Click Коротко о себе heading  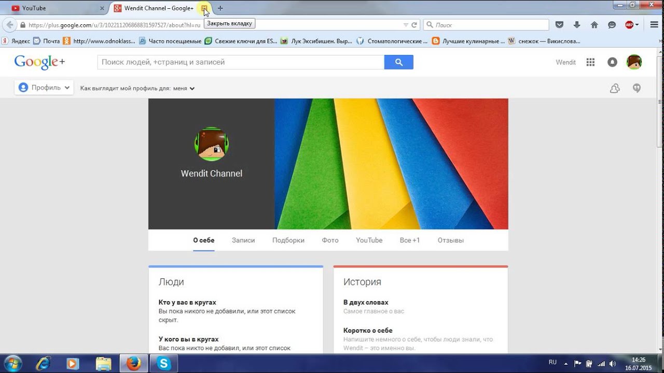pos(368,331)
